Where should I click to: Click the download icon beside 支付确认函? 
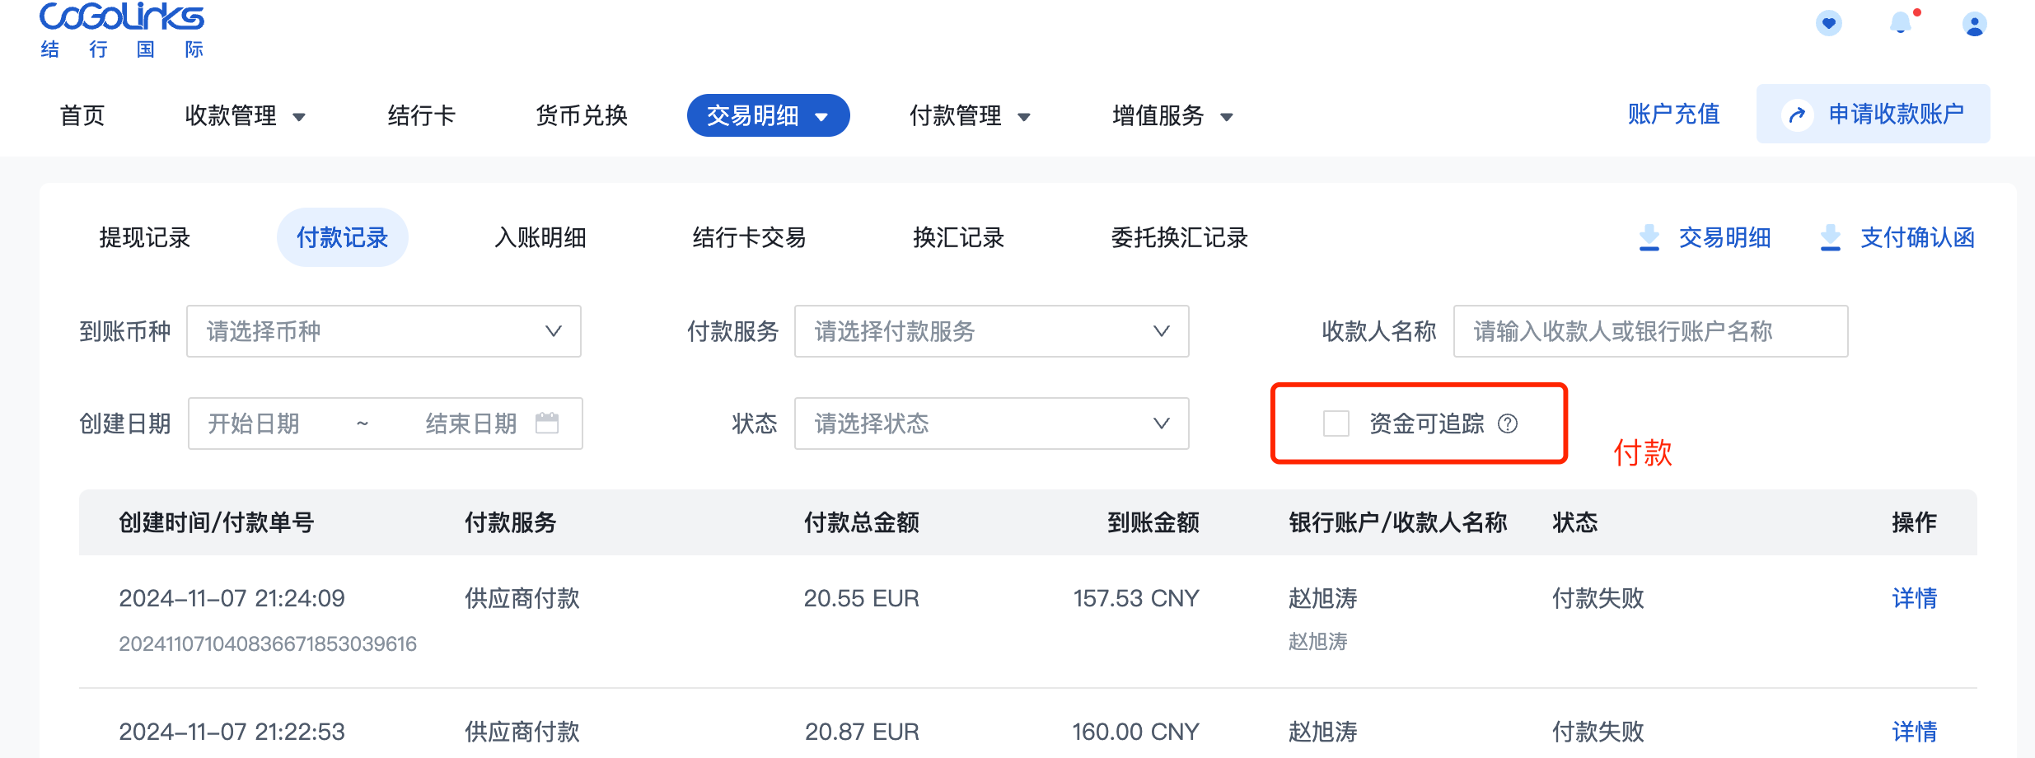tap(1831, 237)
